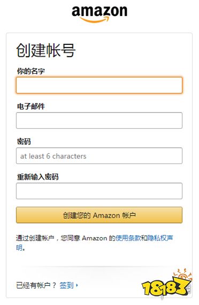The height and width of the screenshot is (305, 199).
Task: Click the 密码 field label
Action: [24, 142]
